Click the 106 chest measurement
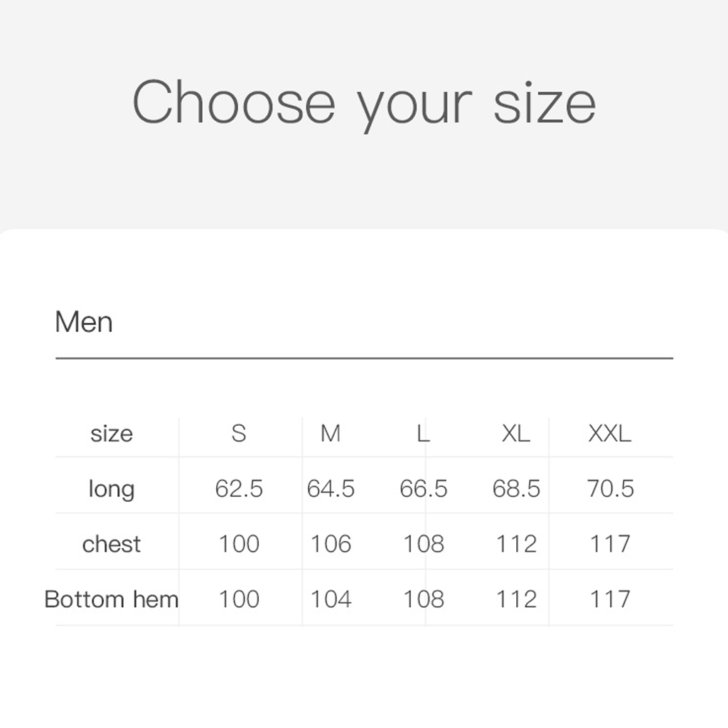728x728 pixels. pos(331,544)
